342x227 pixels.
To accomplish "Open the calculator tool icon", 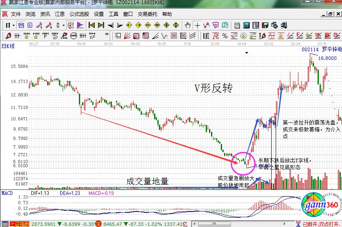I will [x=246, y=25].
